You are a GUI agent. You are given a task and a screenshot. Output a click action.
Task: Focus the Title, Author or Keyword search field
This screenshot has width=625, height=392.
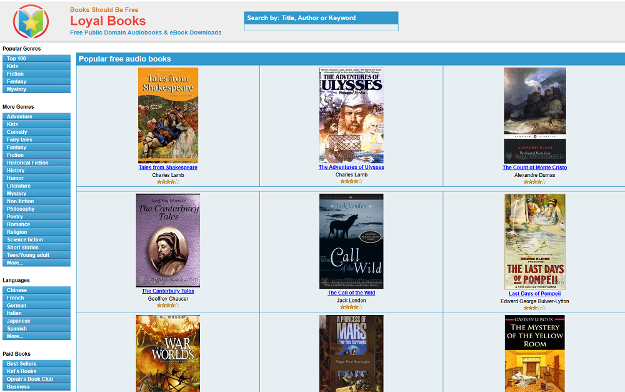321,28
